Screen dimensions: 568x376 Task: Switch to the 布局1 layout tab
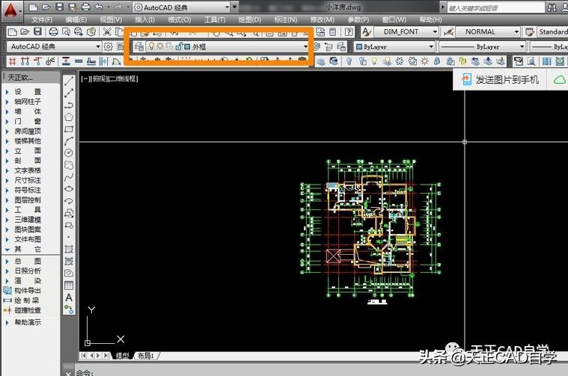tap(146, 356)
